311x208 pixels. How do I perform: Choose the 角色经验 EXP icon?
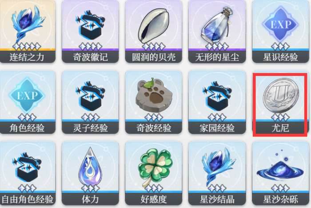(27, 96)
